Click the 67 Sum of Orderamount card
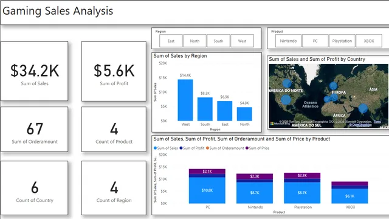 click(35, 130)
